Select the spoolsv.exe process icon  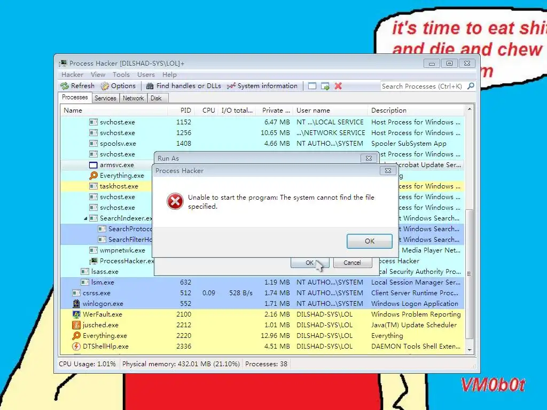[93, 143]
